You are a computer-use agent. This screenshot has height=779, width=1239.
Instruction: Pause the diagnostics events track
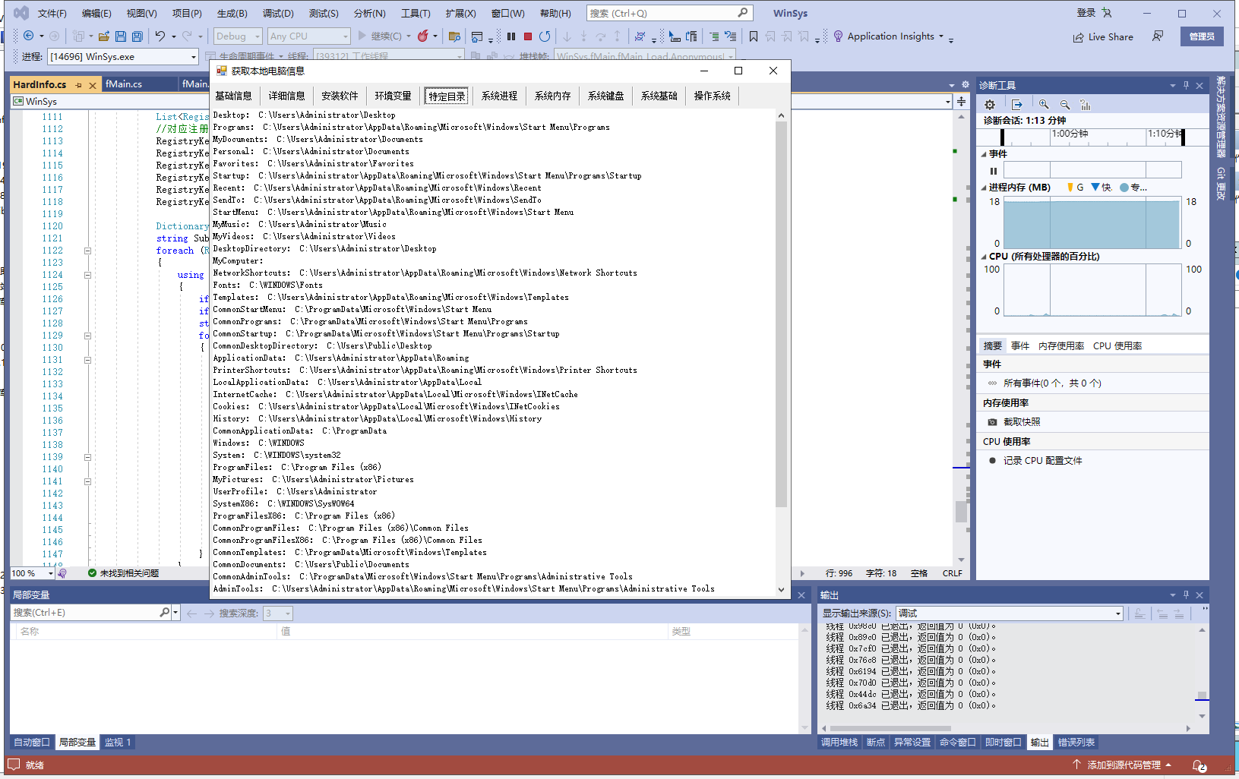pos(993,171)
